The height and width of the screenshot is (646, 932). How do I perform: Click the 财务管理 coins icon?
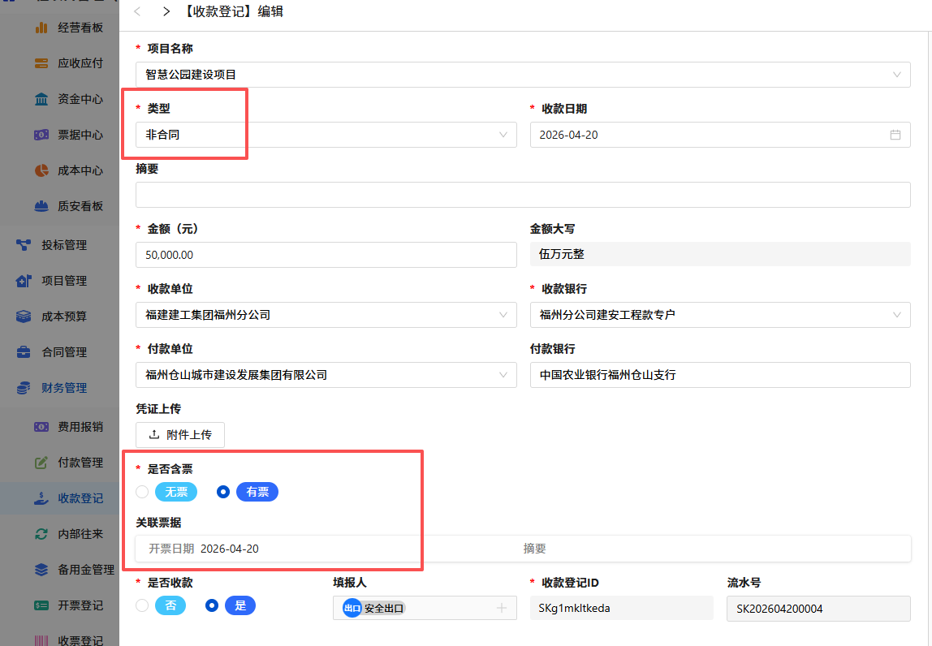pyautogui.click(x=24, y=387)
